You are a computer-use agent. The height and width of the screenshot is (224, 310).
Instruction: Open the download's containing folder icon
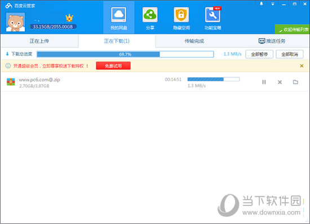pyautogui.click(x=295, y=82)
